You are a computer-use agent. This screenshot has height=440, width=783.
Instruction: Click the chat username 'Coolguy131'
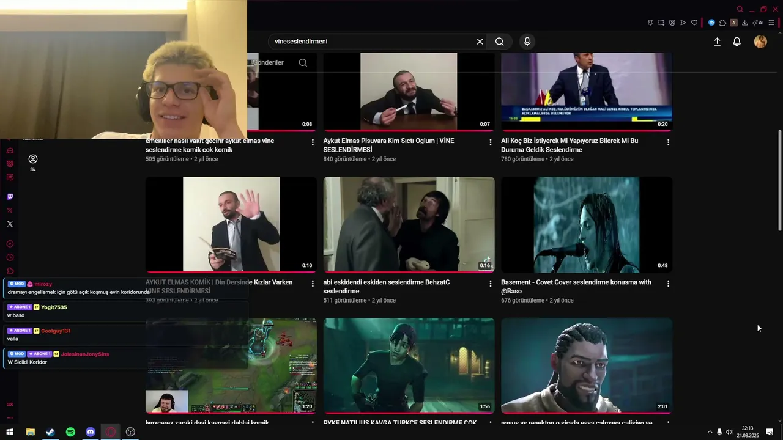coord(56,331)
